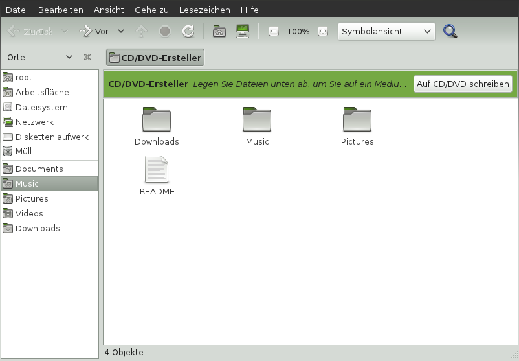Click the 100% zoom level label

pos(298,31)
